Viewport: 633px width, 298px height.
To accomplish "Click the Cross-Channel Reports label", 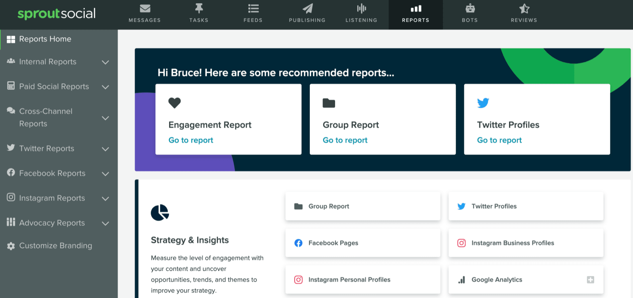I will 46,117.
